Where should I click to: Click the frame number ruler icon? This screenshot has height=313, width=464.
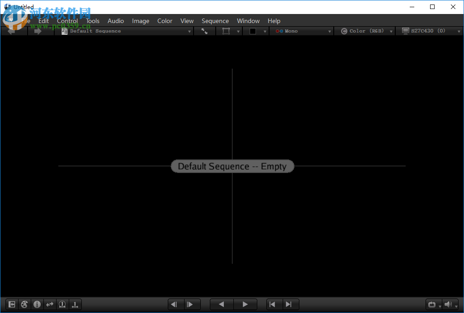75,304
